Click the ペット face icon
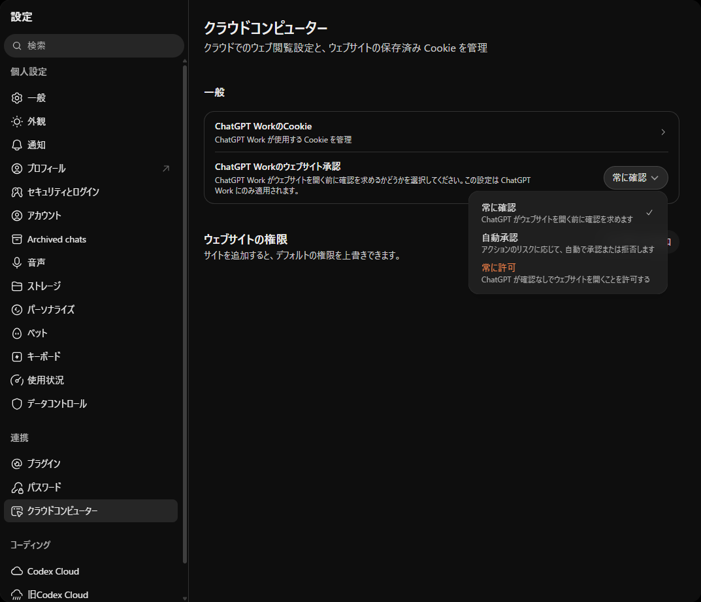The height and width of the screenshot is (602, 701). click(17, 333)
